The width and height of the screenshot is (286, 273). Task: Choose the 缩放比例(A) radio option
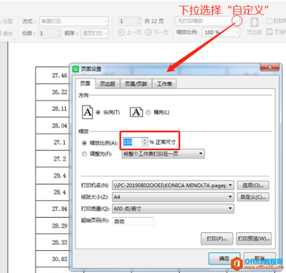(84, 143)
